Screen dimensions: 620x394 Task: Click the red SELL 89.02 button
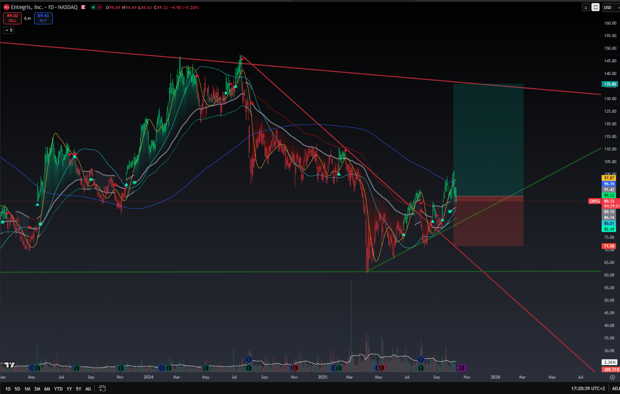click(x=13, y=18)
